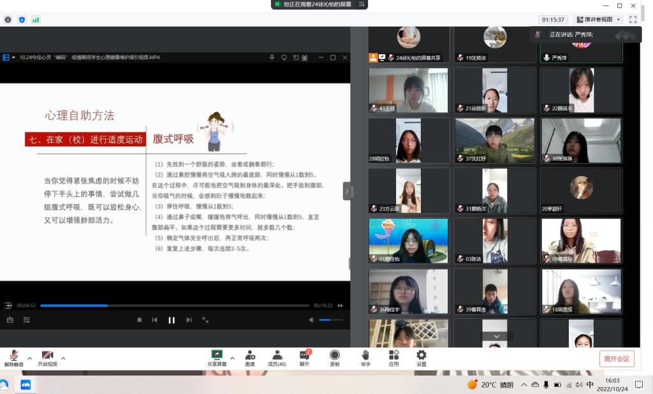The width and height of the screenshot is (653, 394).
Task: Open the 聊天 chat panel
Action: [x=304, y=356]
